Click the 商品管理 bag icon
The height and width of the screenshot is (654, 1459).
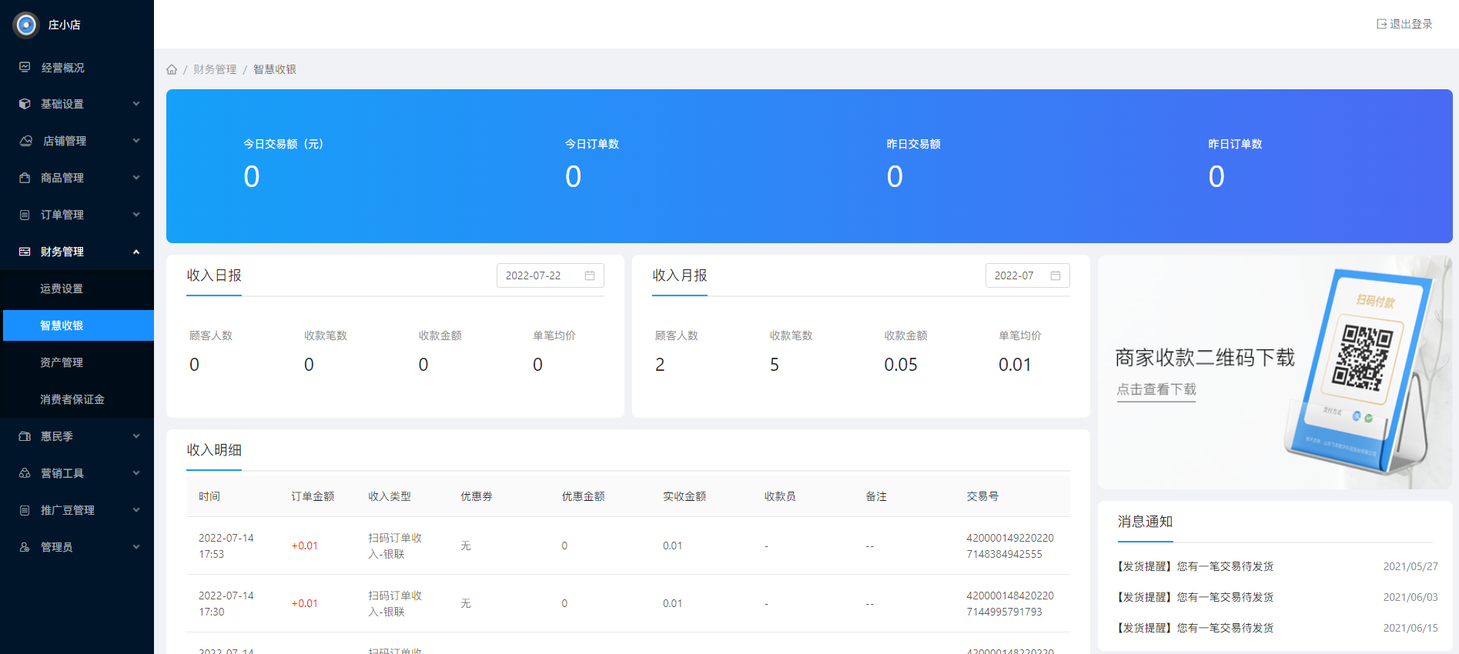pos(25,178)
